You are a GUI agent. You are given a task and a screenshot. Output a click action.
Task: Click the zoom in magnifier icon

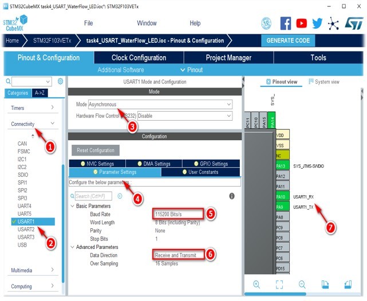click(256, 284)
